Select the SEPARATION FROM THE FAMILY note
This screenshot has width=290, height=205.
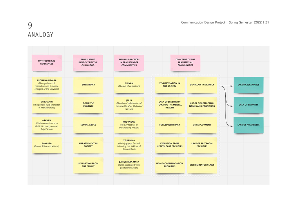coord(88,165)
